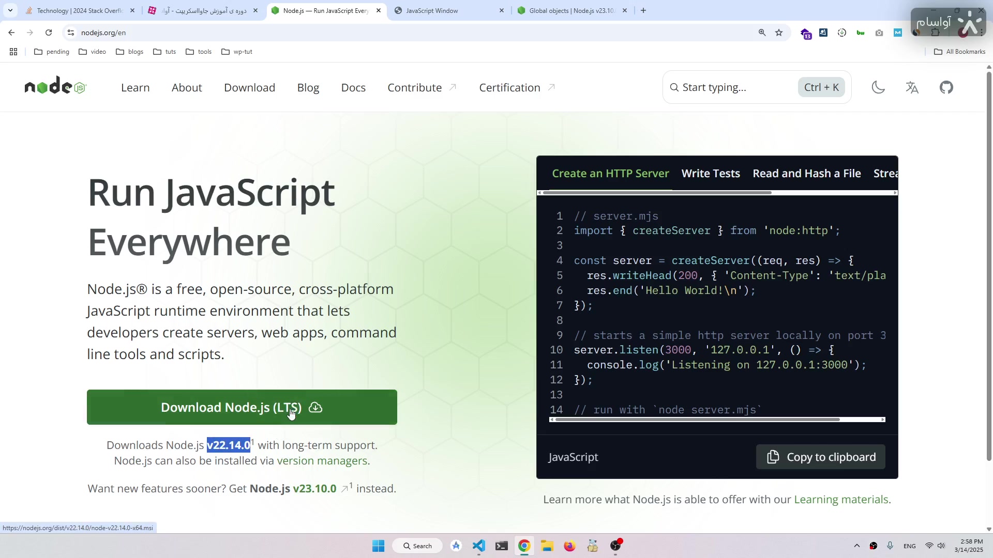Bookmark this page with the star icon
This screenshot has height=558, width=993.
tap(779, 33)
